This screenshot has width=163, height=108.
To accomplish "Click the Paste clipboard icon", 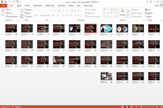I will pos(3,11).
